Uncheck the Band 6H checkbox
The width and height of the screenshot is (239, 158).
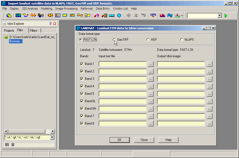click(x=82, y=109)
